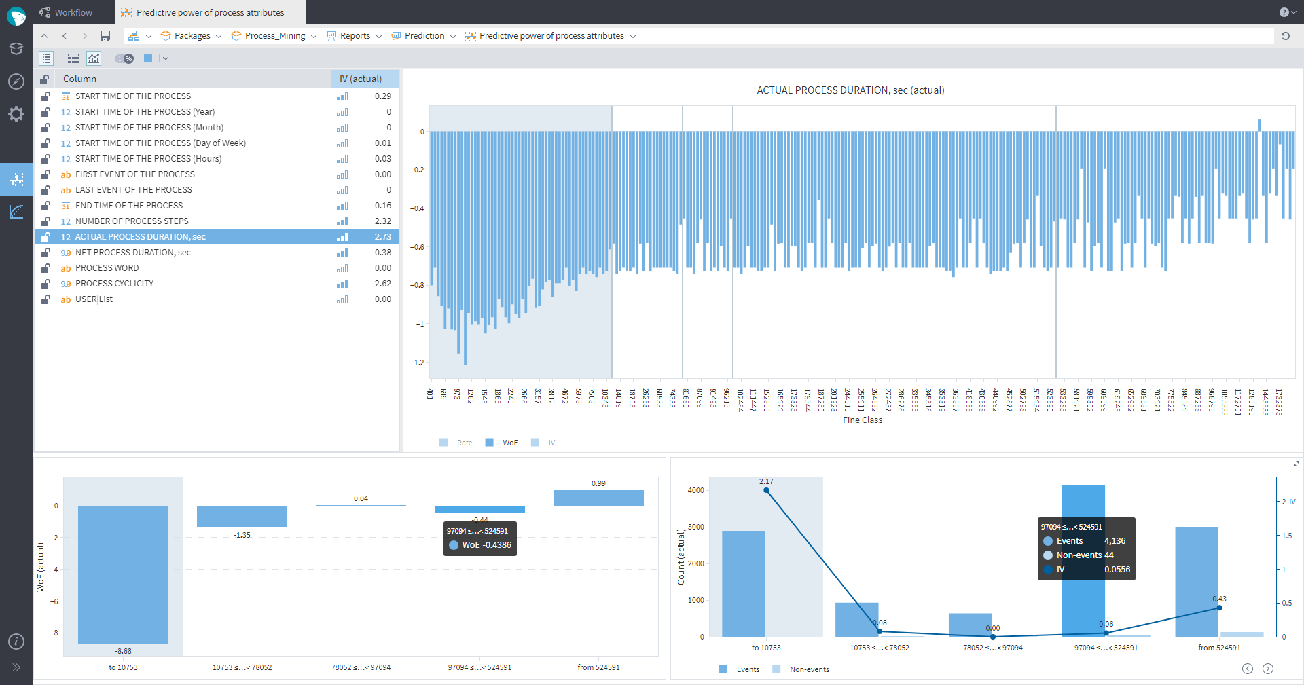Open the compass navigation icon in sidebar

point(16,81)
